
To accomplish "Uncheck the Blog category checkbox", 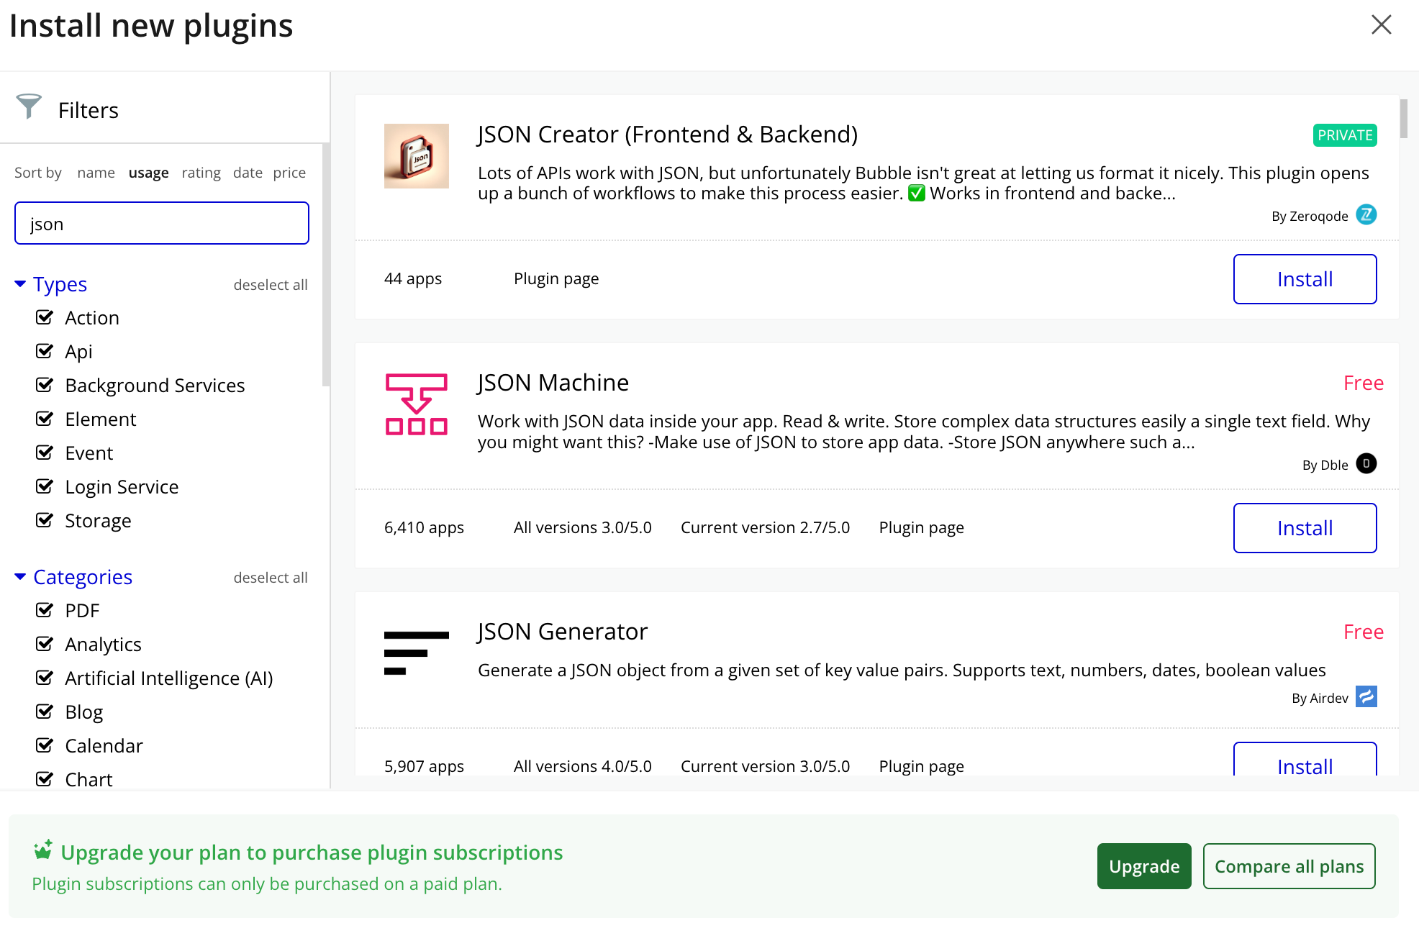I will point(45,712).
